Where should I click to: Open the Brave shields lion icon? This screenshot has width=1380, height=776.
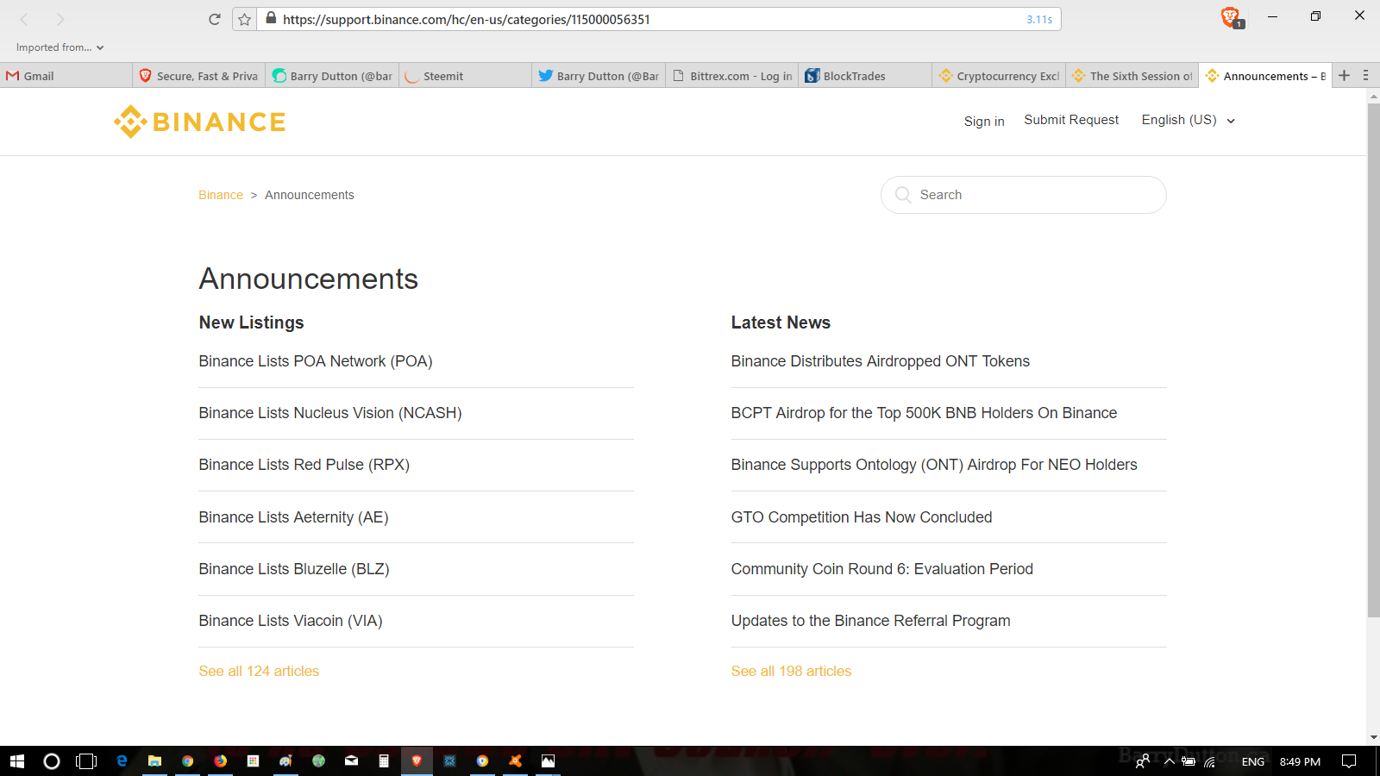pyautogui.click(x=1231, y=17)
